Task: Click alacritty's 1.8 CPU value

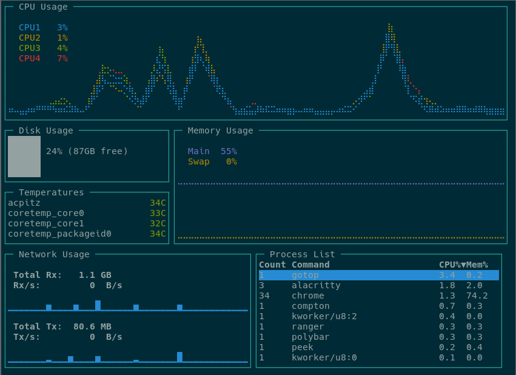Action: [x=447, y=285]
